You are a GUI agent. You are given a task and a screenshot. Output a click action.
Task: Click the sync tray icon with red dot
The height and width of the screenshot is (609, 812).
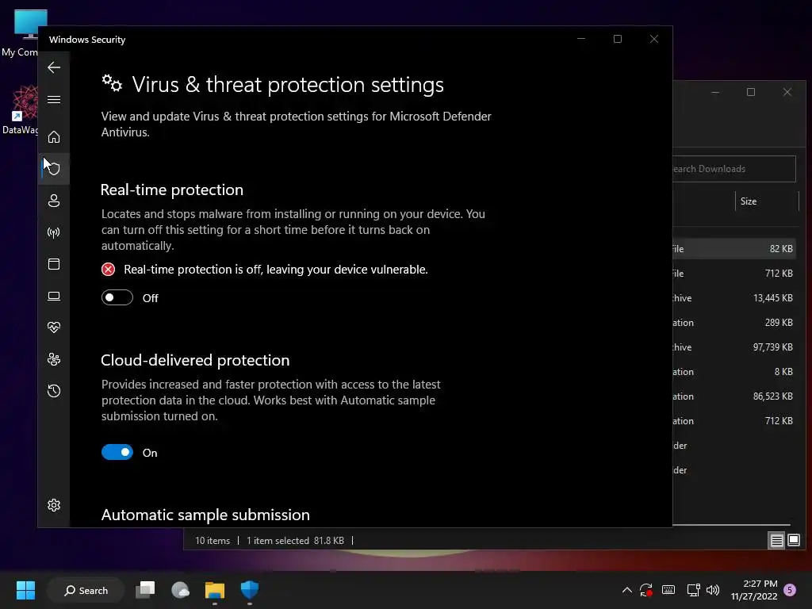[645, 590]
